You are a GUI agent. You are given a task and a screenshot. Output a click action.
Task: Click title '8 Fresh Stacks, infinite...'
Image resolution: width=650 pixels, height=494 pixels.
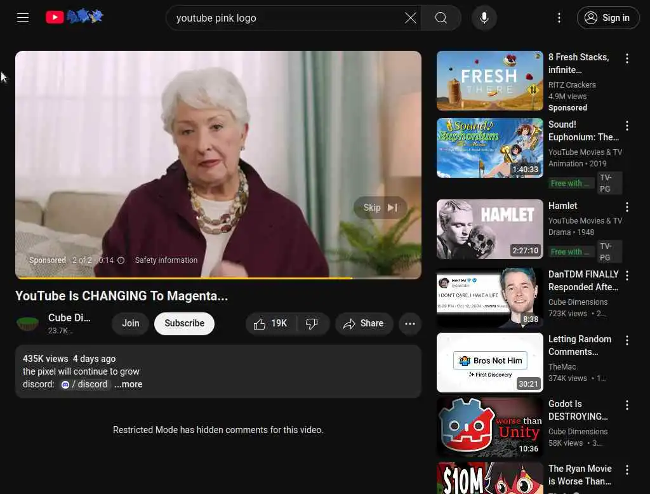[x=579, y=63]
